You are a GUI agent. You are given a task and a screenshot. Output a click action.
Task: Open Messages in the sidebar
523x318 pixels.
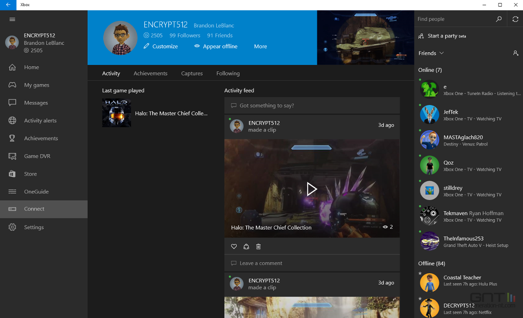44,103
